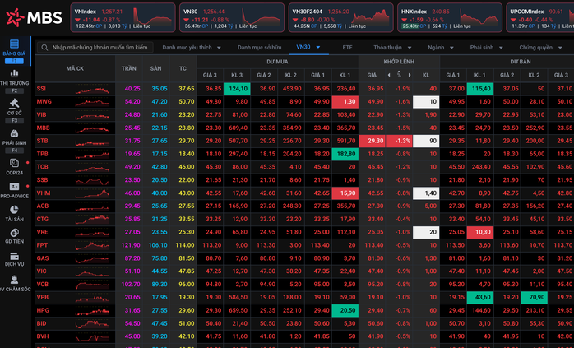574x348 pixels.
Task: Open the UPCOMIndex card
Action: 540,17
